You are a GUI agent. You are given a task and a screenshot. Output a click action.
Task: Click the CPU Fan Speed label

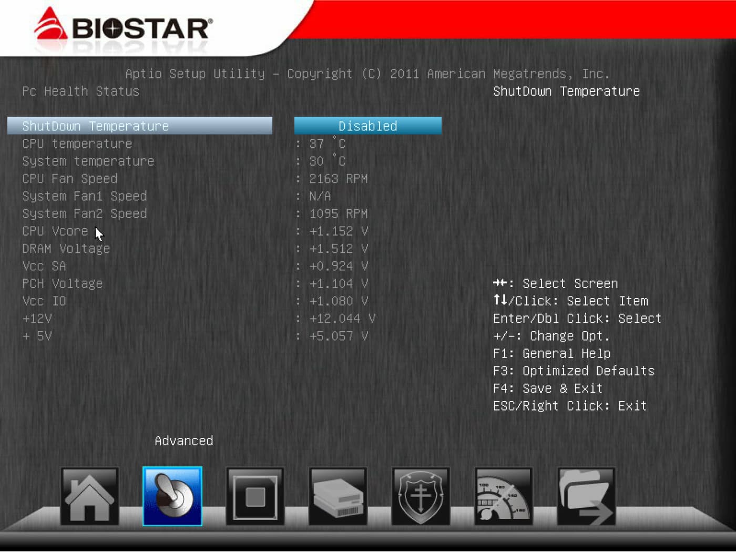(x=70, y=179)
